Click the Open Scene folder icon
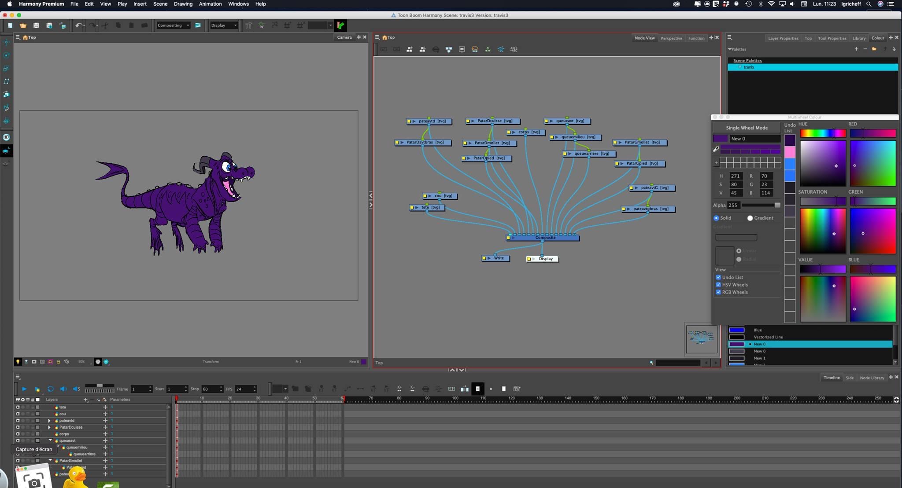The height and width of the screenshot is (488, 902). click(x=23, y=26)
